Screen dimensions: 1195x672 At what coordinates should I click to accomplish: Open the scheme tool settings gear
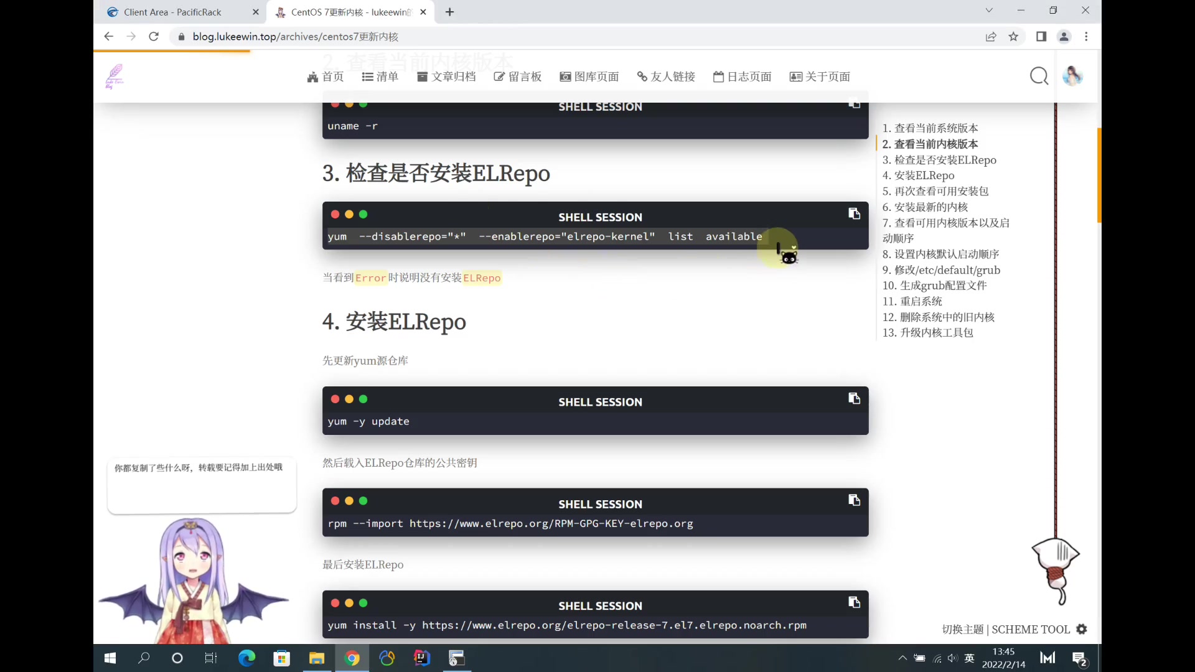pyautogui.click(x=1082, y=629)
